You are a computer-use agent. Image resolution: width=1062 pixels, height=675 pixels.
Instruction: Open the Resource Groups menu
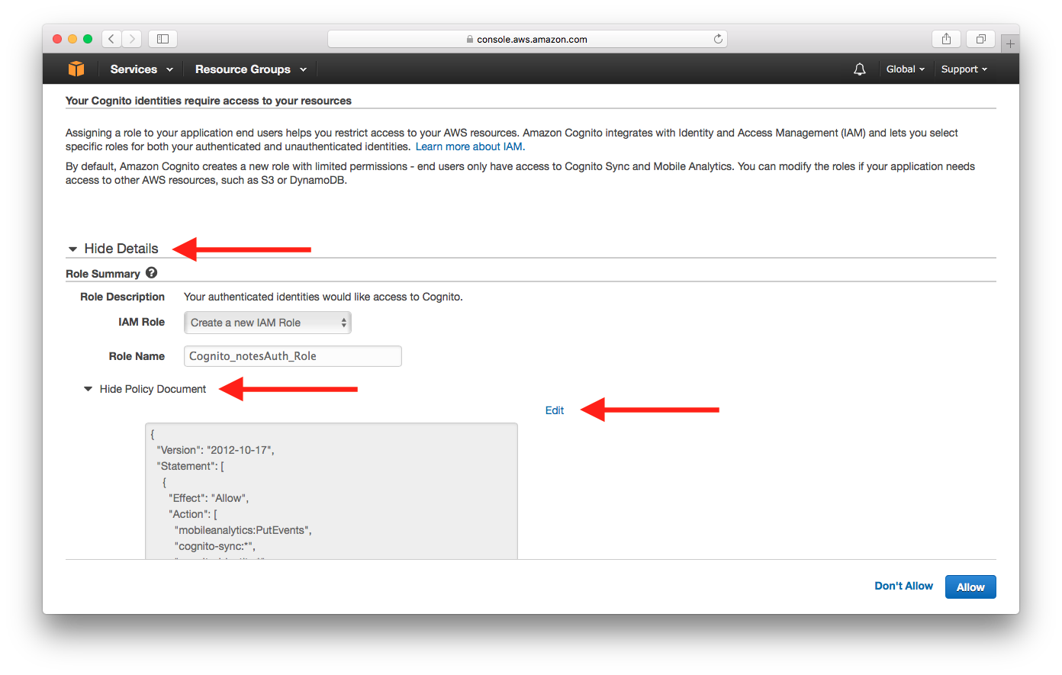tap(251, 69)
